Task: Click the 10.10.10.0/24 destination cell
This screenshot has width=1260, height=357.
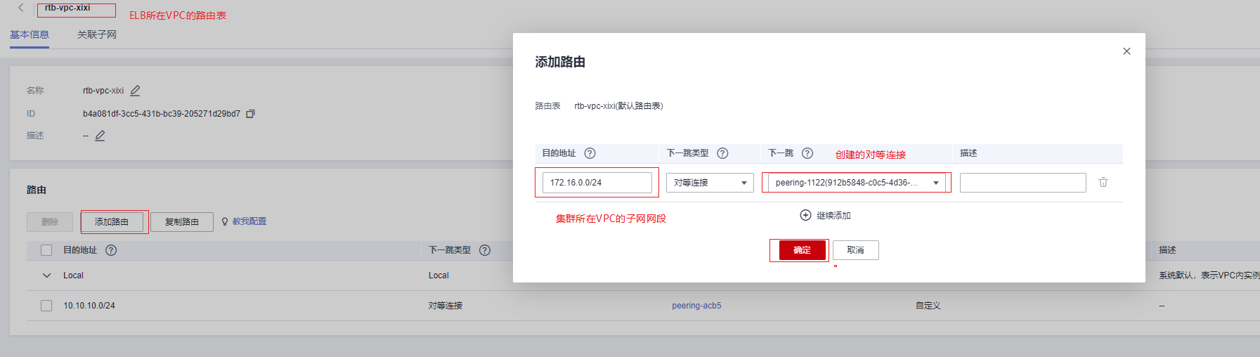Action: pos(89,306)
